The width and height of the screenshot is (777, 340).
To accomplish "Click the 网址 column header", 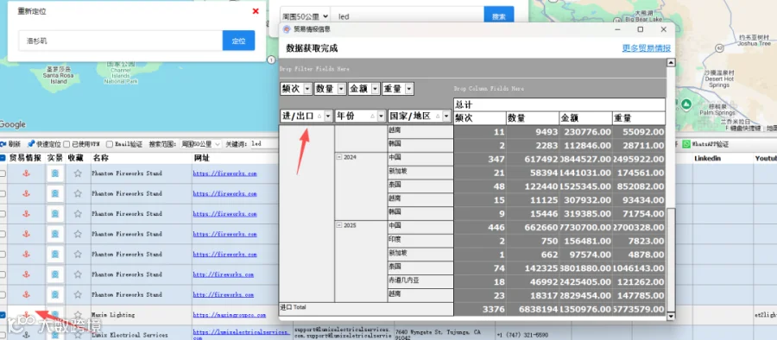I will [x=202, y=158].
